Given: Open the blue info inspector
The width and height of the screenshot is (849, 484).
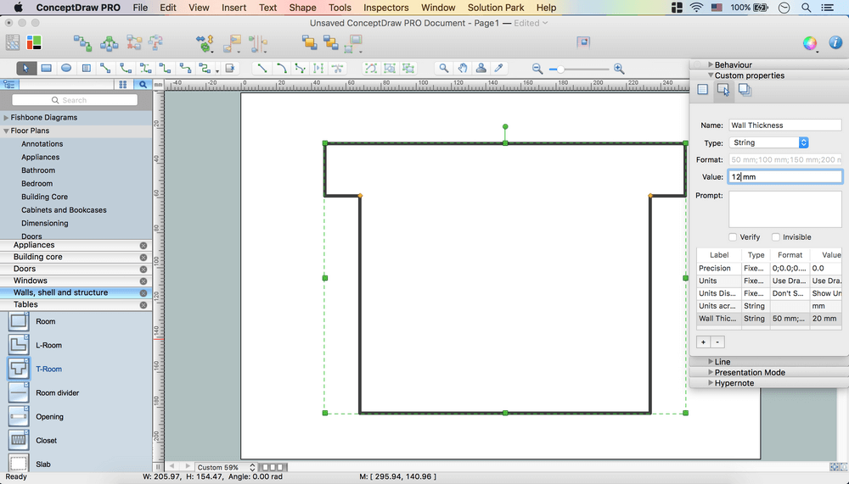Looking at the screenshot, I should point(835,42).
